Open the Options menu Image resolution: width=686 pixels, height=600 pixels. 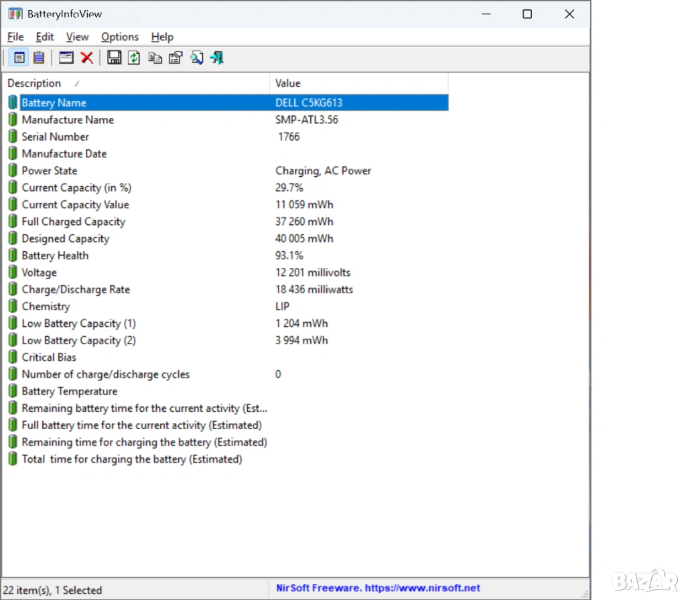pos(120,37)
